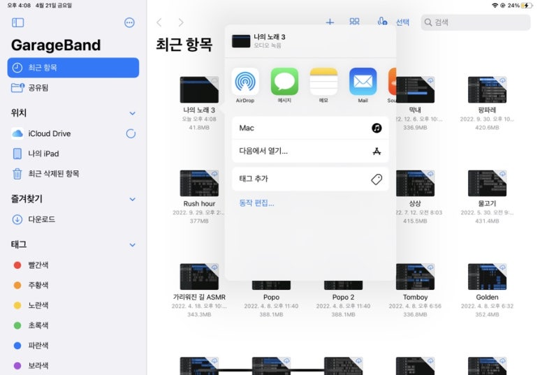Image resolution: width=540 pixels, height=375 pixels.
Task: Share via 메시지 Messages app
Action: [x=284, y=85]
